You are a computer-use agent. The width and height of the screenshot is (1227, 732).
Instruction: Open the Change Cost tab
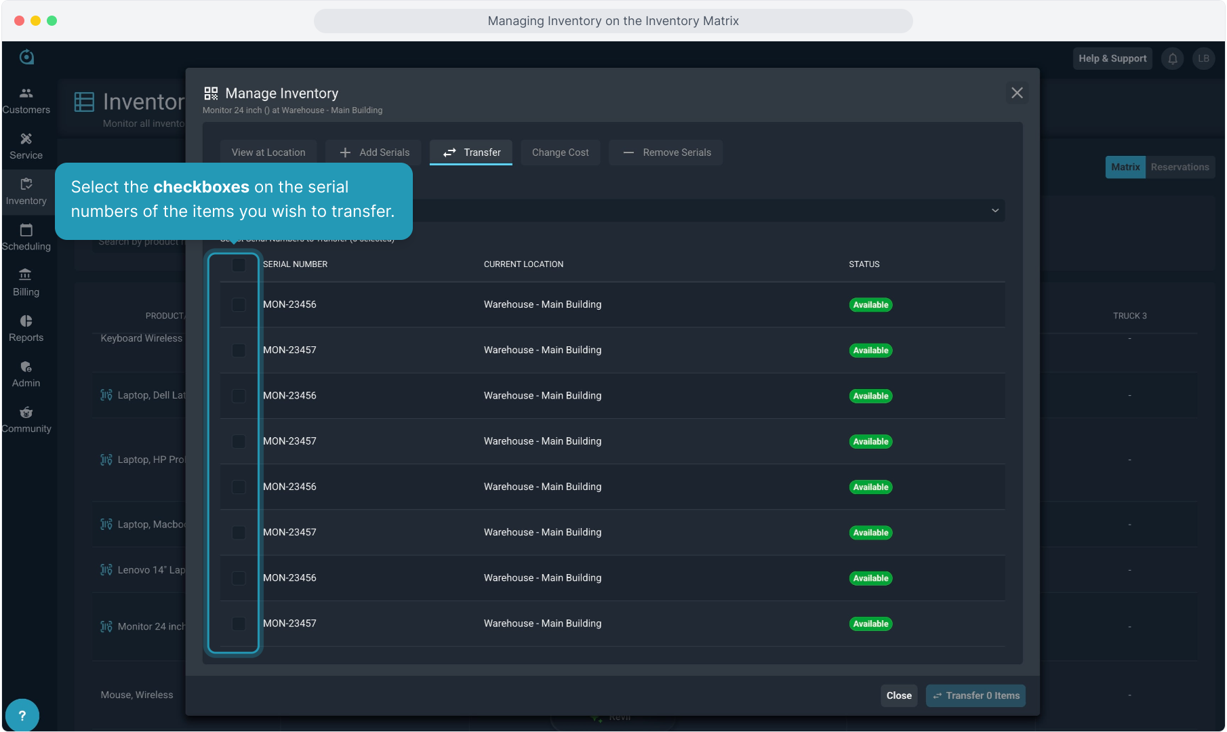pos(560,152)
